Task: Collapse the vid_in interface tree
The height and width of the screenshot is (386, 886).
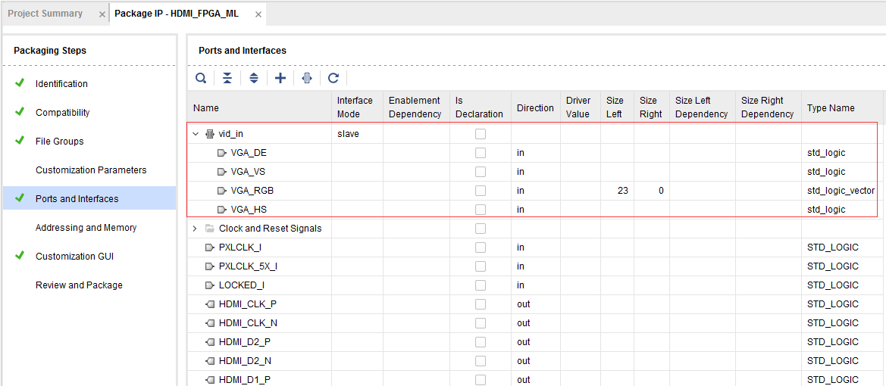Action: click(196, 134)
